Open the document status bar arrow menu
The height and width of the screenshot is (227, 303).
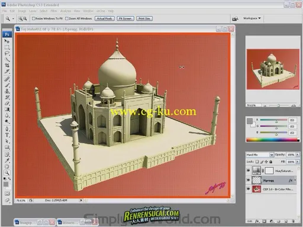[81, 200]
